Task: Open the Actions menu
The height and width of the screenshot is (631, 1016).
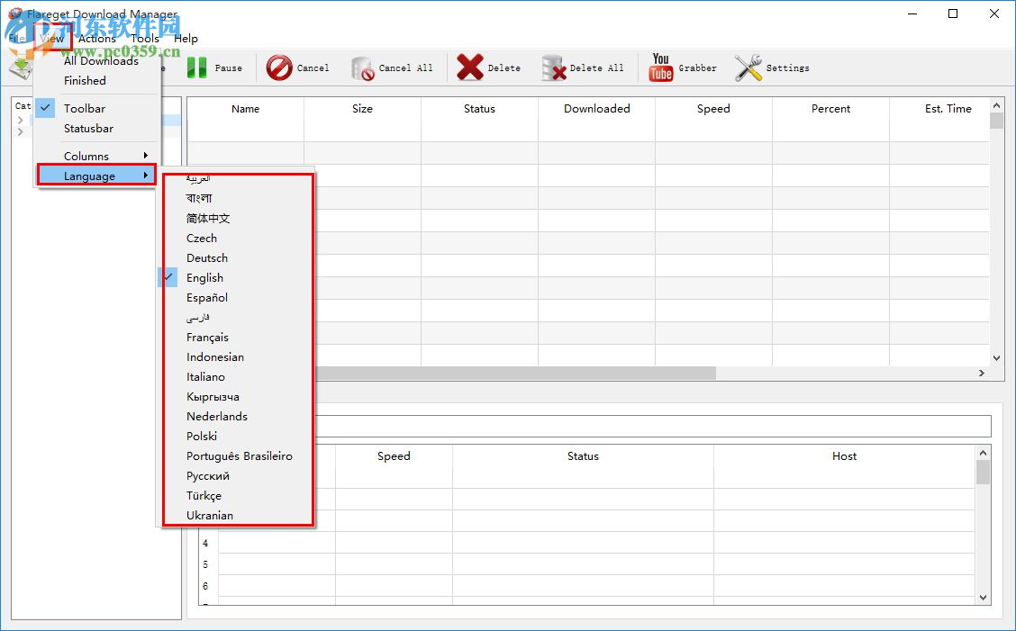Action: (x=97, y=38)
